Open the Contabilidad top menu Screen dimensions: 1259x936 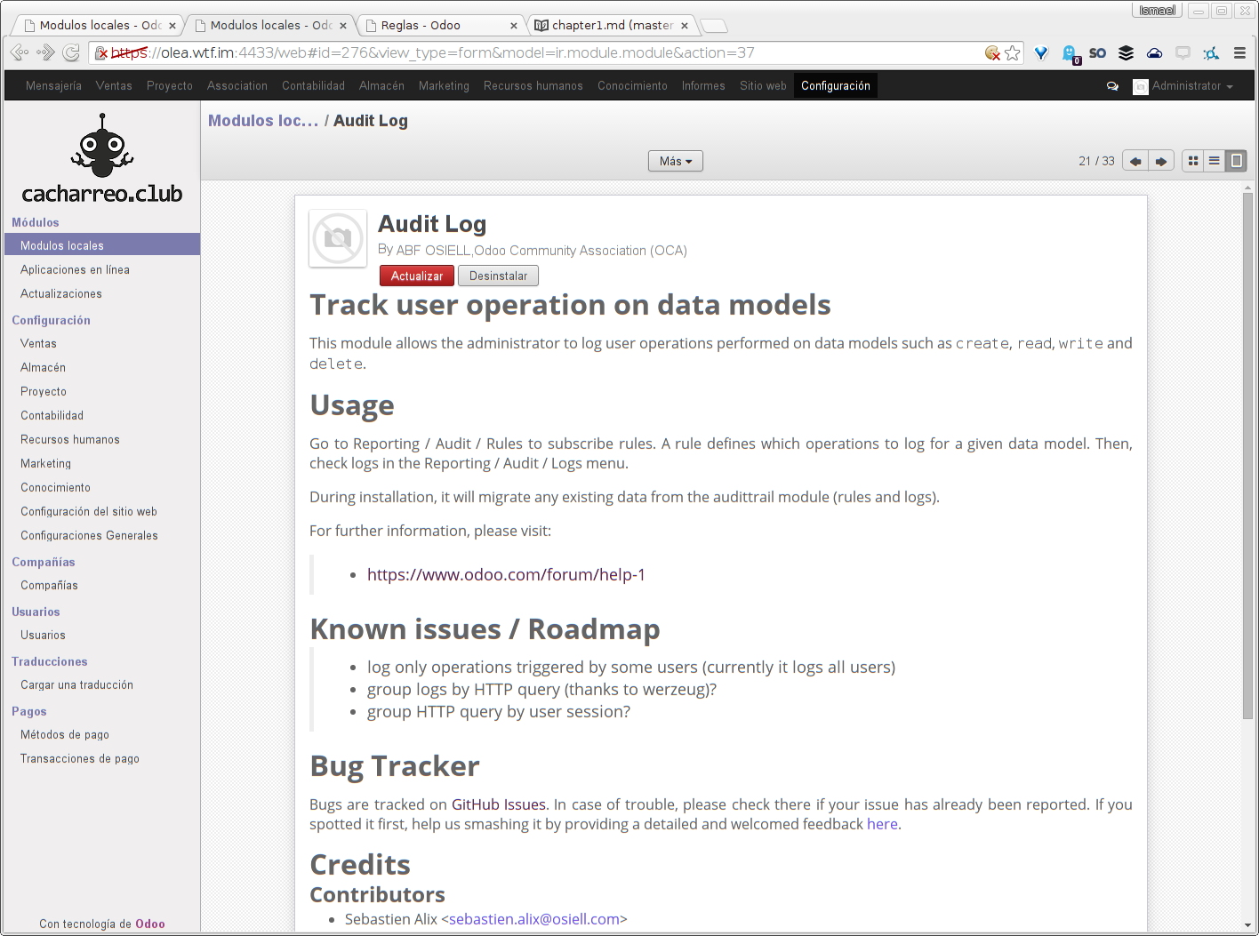pyautogui.click(x=313, y=86)
